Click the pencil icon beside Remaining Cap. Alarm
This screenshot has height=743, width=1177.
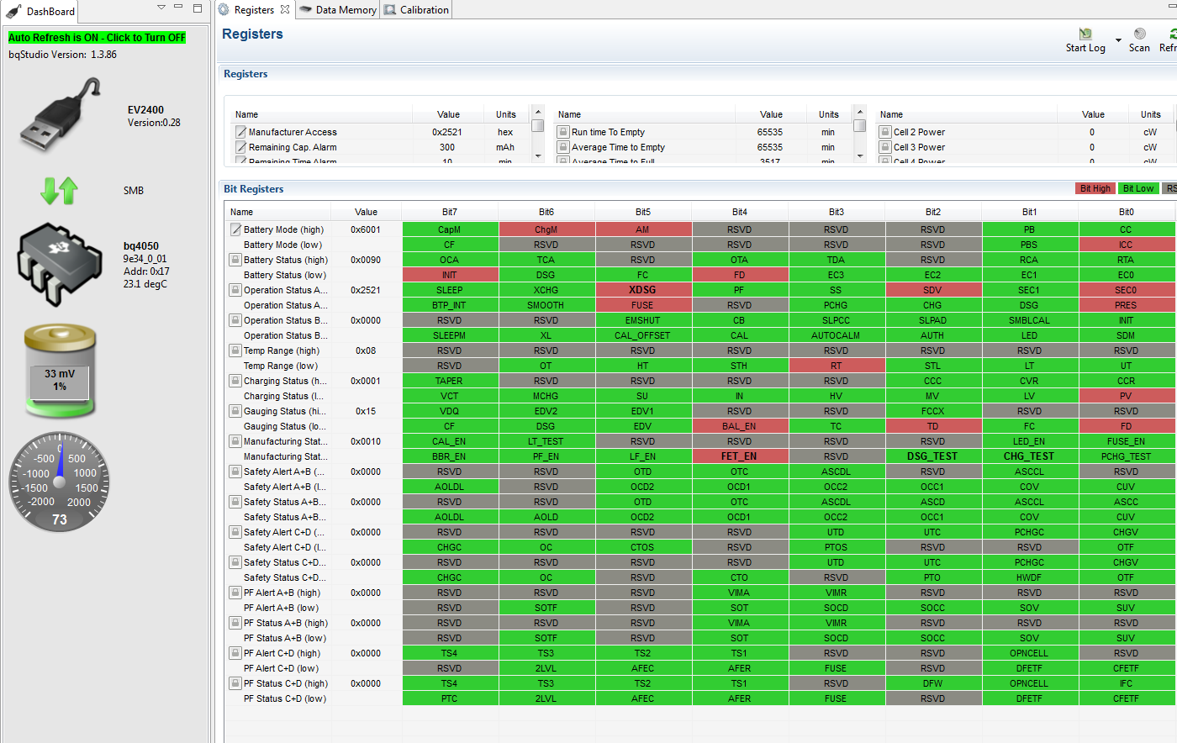(x=241, y=147)
